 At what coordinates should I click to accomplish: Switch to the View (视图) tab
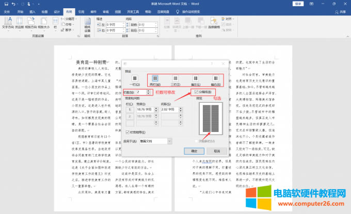[118, 12]
